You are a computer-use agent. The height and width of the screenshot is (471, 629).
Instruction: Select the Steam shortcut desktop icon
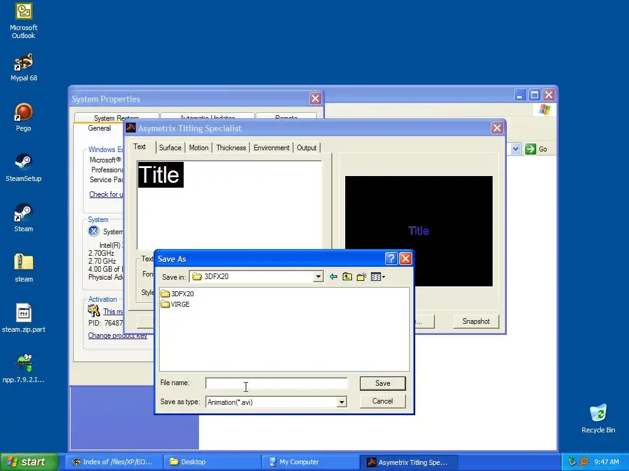24,218
